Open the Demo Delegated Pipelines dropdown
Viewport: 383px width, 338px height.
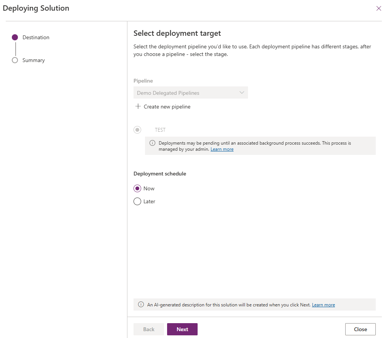tap(187, 93)
